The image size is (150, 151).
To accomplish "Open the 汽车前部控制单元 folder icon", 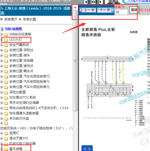I will [6, 82].
